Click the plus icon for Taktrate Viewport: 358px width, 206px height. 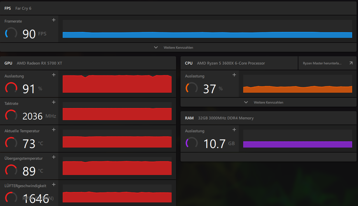(54, 102)
